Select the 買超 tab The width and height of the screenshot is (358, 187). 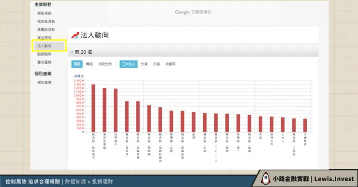tap(77, 64)
